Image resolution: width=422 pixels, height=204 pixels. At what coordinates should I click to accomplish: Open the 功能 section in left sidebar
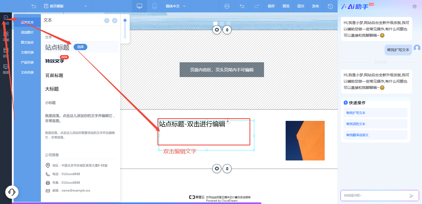[6, 36]
